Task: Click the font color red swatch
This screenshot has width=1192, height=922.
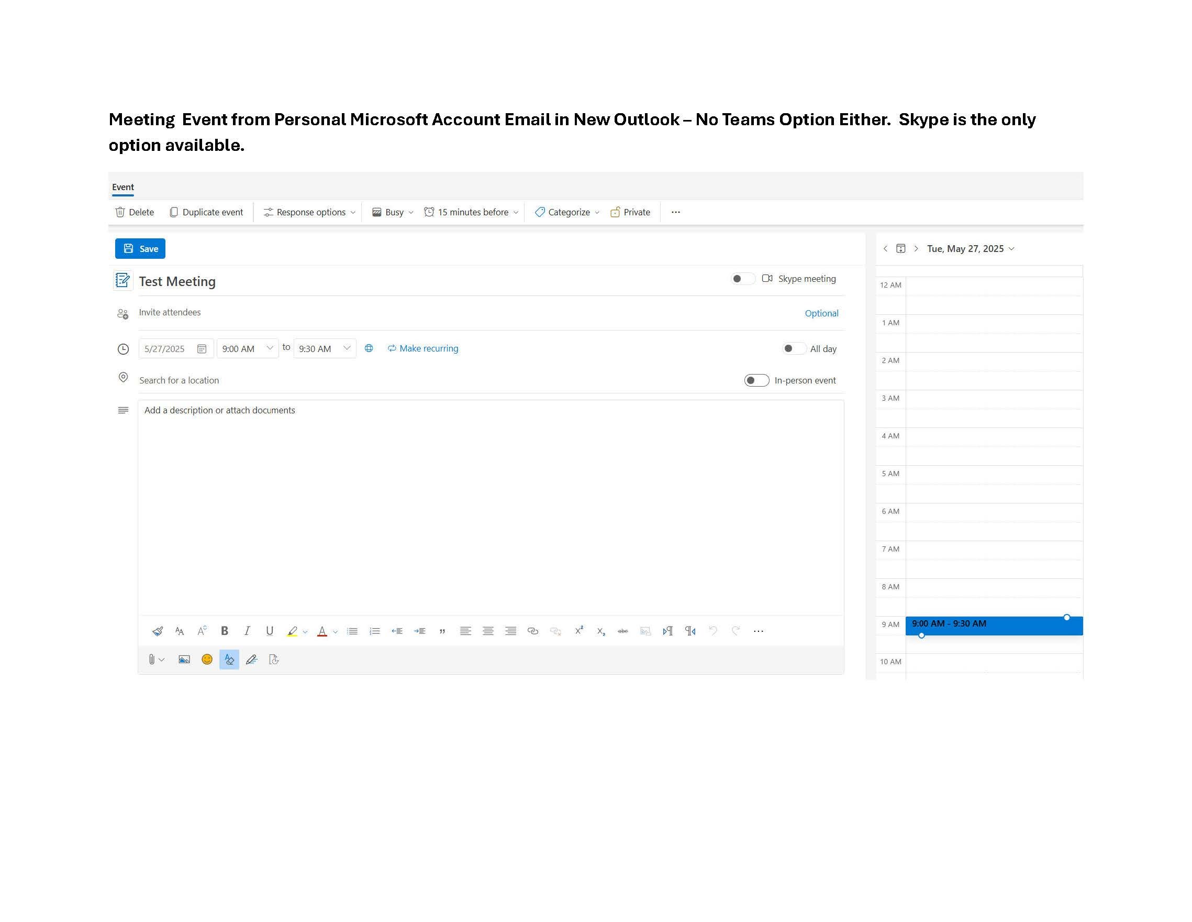Action: pyautogui.click(x=322, y=631)
